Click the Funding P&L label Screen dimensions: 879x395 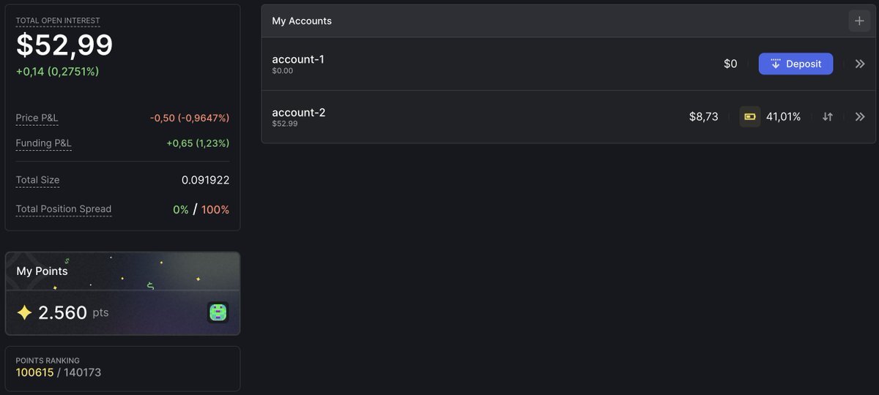[x=43, y=143]
